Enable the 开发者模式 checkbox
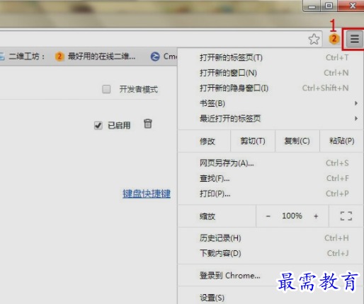This screenshot has height=304, width=364. [x=106, y=89]
